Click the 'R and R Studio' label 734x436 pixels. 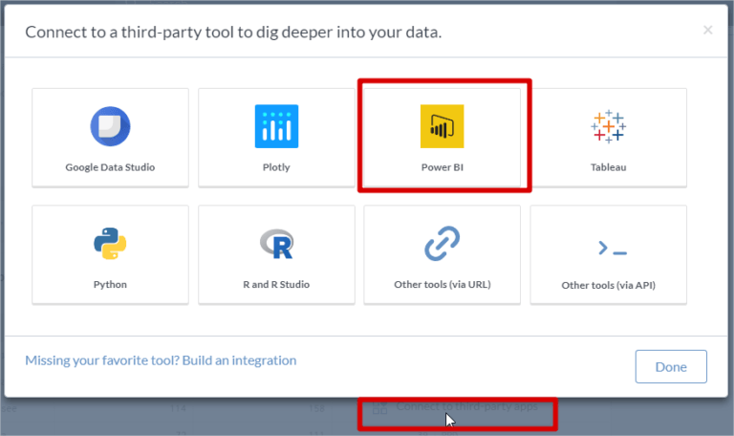click(276, 284)
